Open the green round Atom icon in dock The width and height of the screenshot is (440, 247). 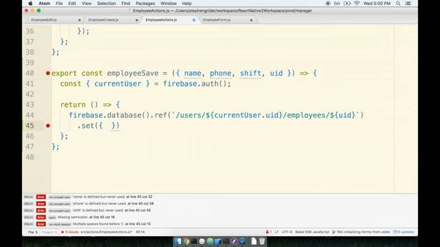point(210,241)
